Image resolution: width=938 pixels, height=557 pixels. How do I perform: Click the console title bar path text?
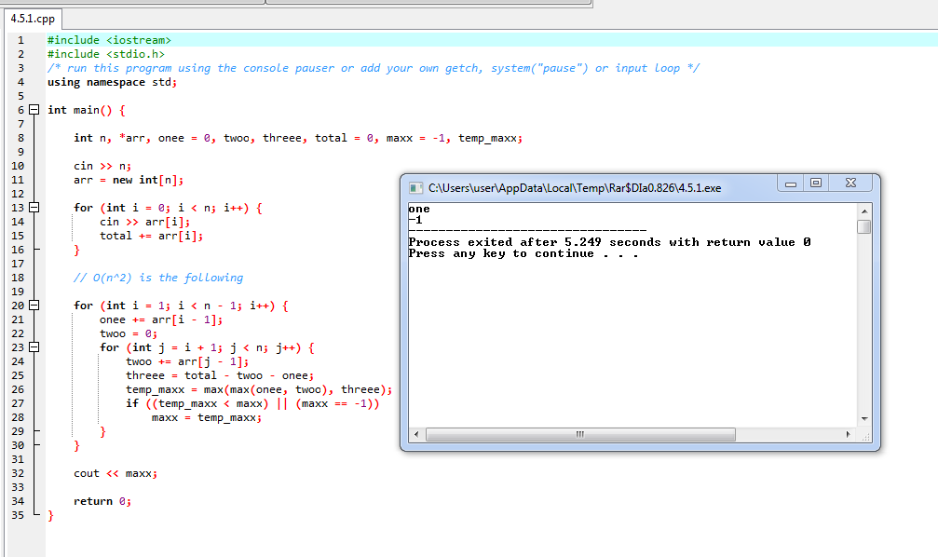[x=575, y=188]
